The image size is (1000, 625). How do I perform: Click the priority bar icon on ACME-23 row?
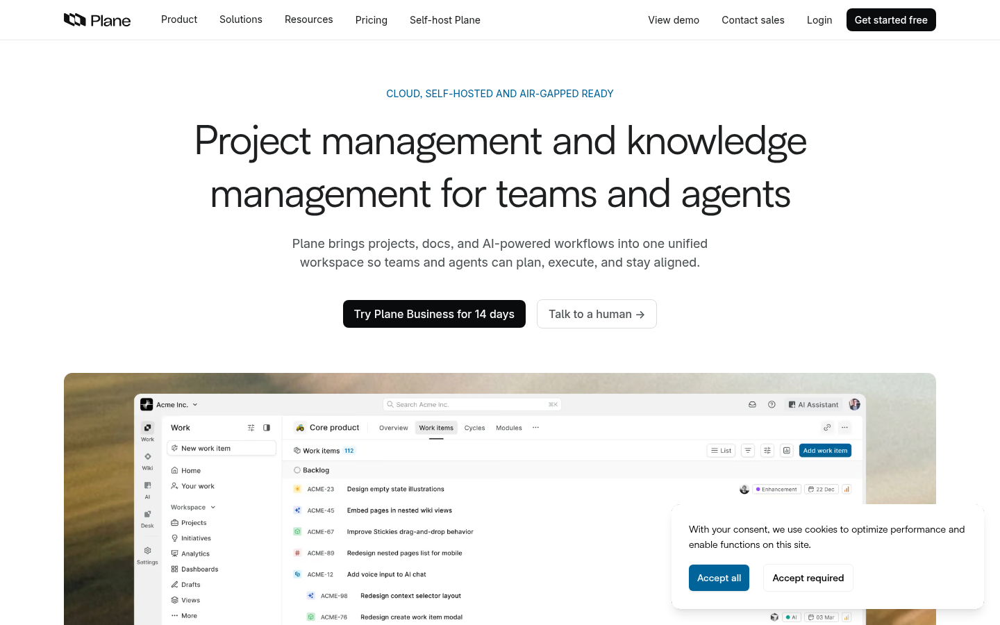[847, 490]
